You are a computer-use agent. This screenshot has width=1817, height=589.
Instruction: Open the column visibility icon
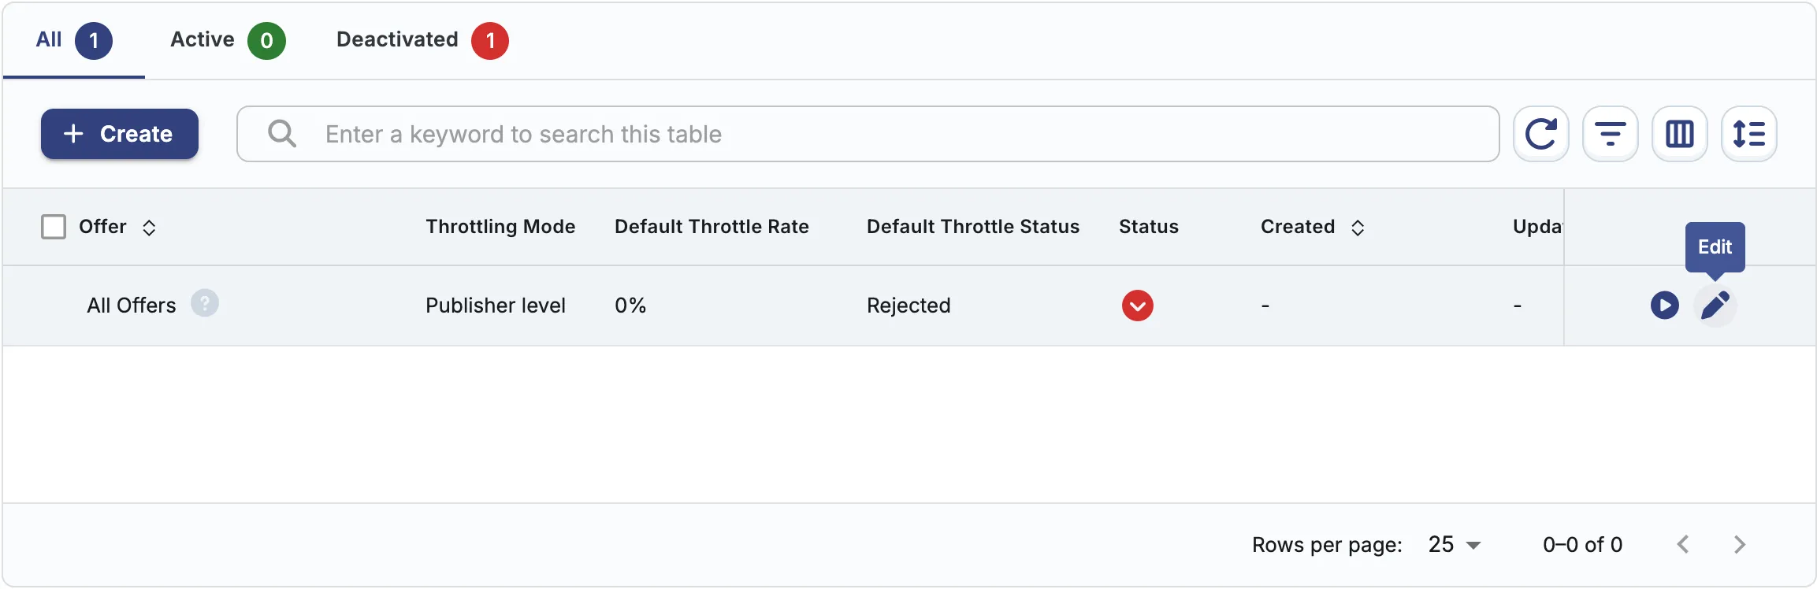pyautogui.click(x=1679, y=134)
